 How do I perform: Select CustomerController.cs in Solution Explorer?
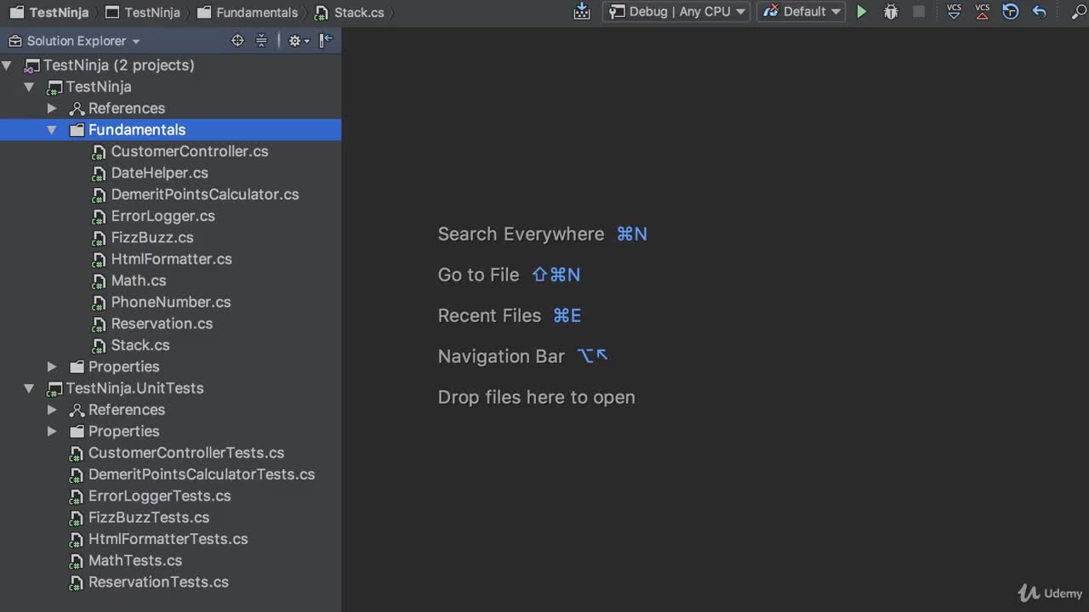[190, 151]
